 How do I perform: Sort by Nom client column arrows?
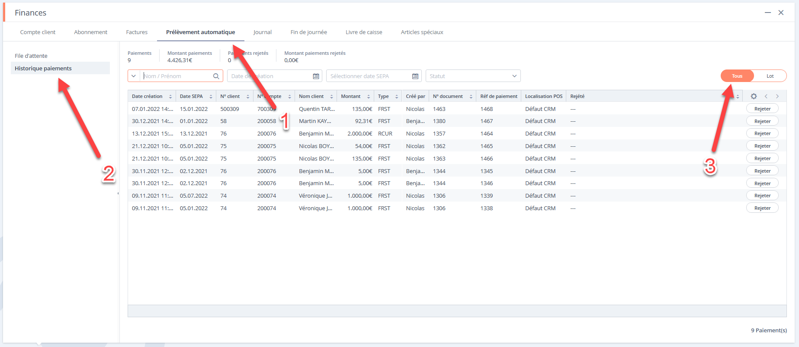332,97
